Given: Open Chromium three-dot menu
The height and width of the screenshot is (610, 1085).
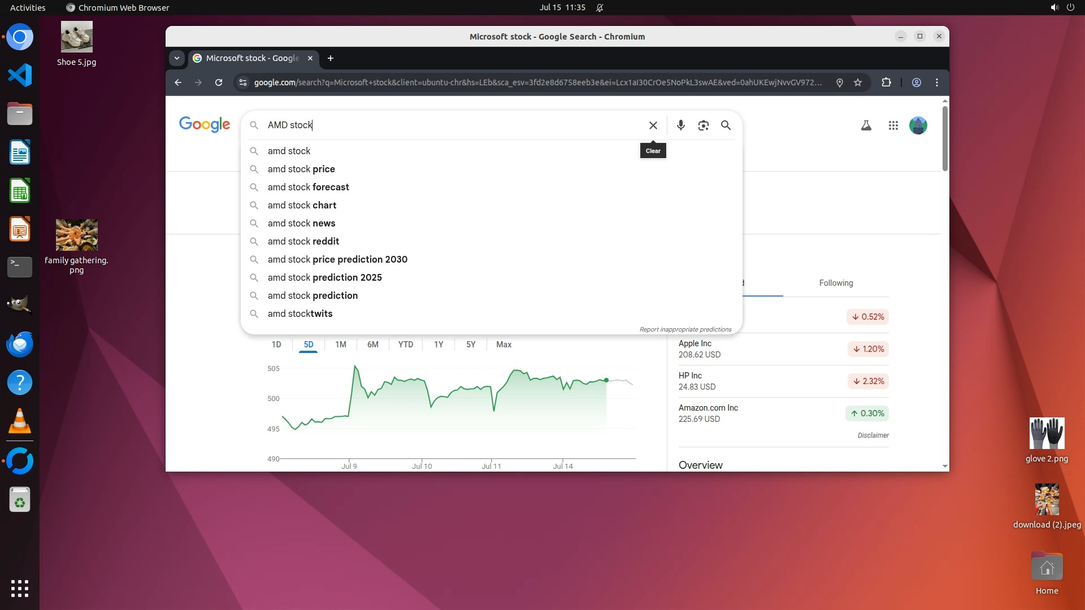Looking at the screenshot, I should 937,82.
